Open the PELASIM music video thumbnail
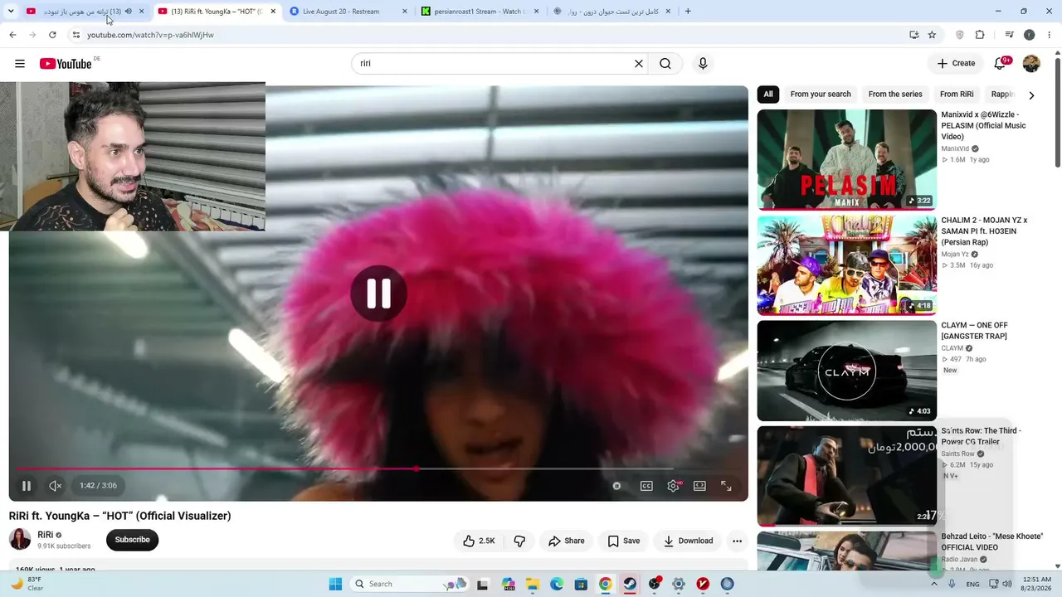The width and height of the screenshot is (1062, 597). click(847, 159)
